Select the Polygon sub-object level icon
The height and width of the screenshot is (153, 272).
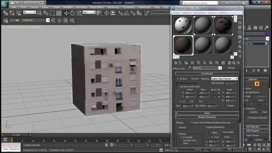coord(257,84)
